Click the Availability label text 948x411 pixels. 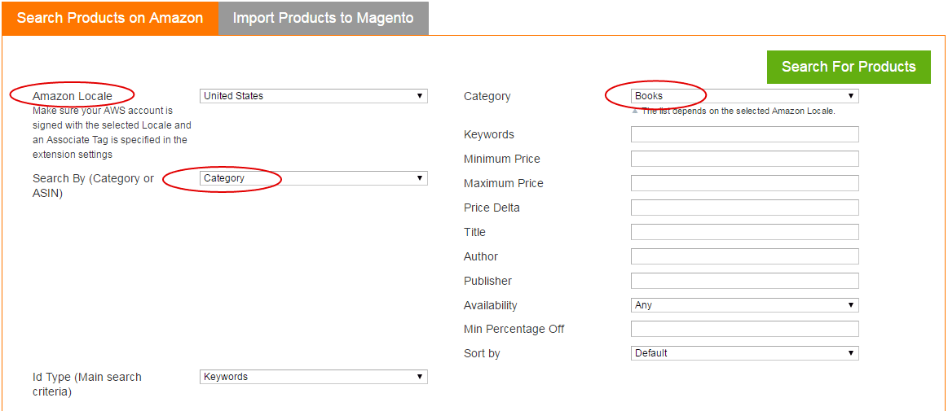coord(491,305)
